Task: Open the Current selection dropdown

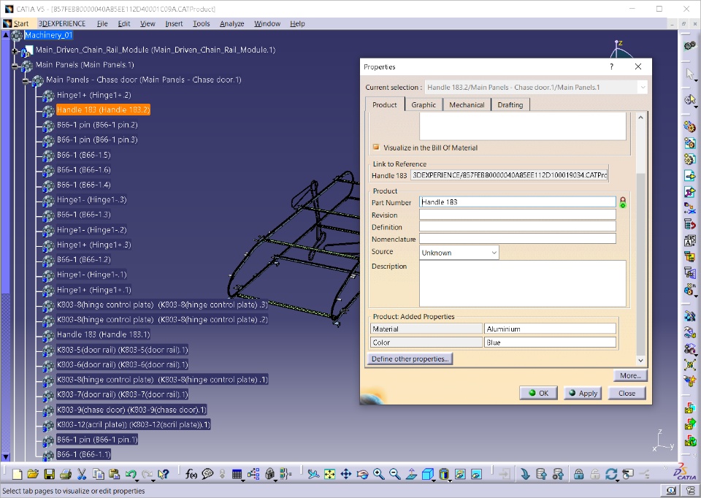Action: click(643, 87)
